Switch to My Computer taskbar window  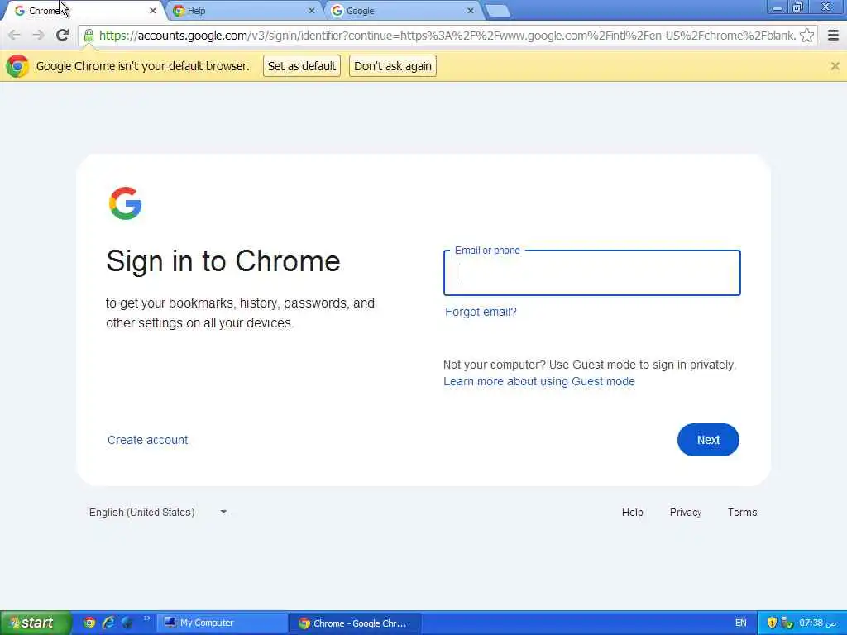pos(222,623)
